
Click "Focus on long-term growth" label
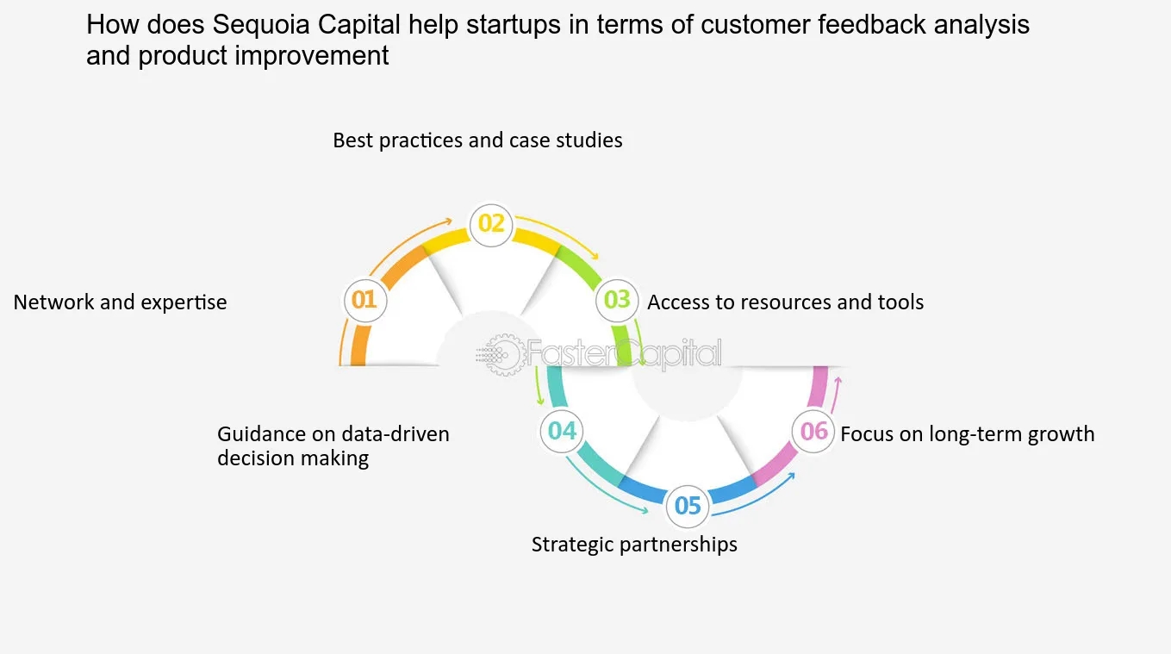click(x=967, y=433)
